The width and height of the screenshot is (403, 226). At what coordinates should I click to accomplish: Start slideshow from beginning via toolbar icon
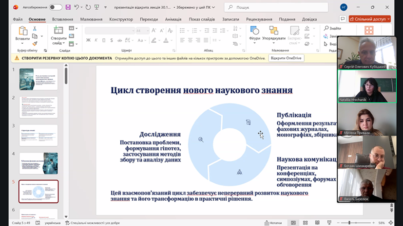[x=96, y=7]
